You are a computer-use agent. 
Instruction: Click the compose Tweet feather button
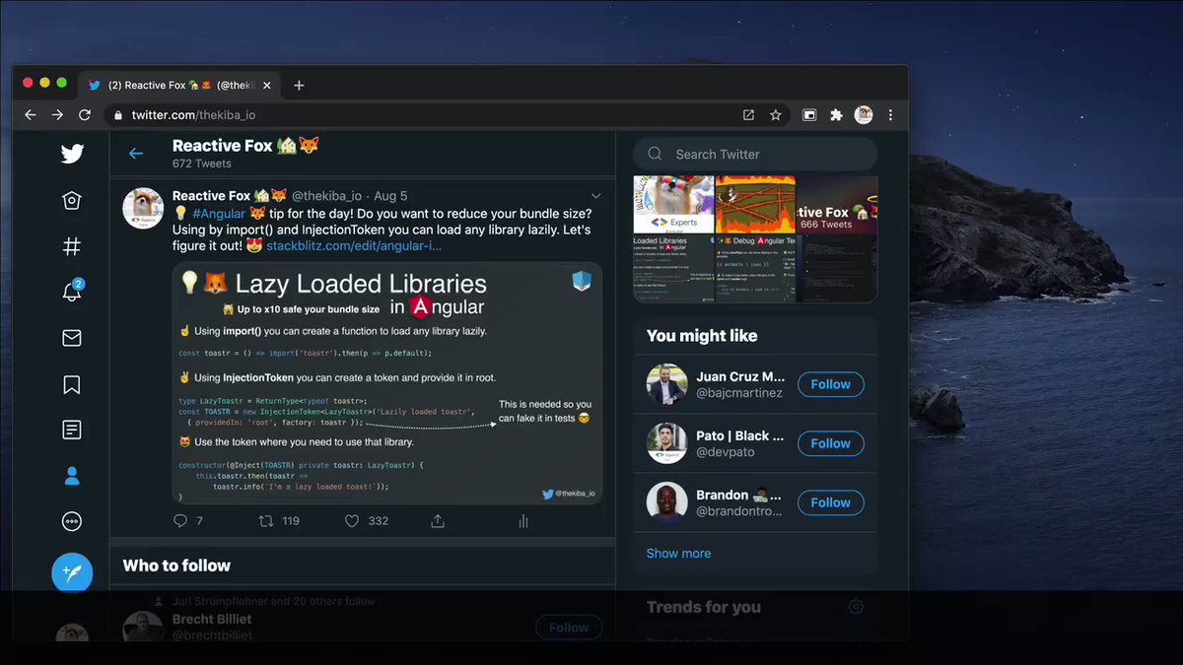(x=72, y=572)
